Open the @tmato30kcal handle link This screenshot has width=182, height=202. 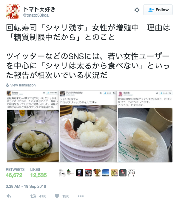36,15
